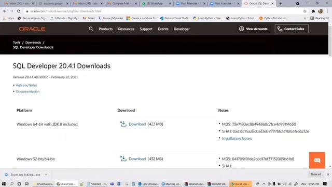Open the Chrome profile avatar
Viewport: 332px width, 187px height.
tap(321, 11)
